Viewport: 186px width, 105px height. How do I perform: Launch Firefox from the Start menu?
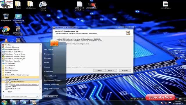(x=8, y=45)
